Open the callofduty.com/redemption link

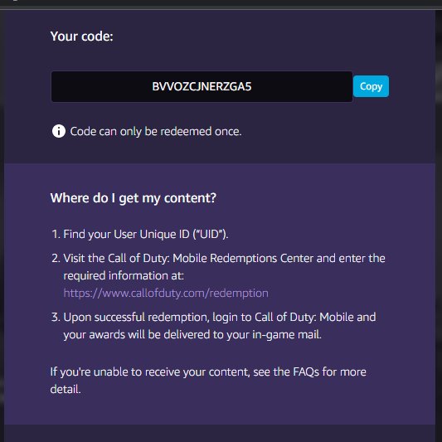(x=166, y=294)
